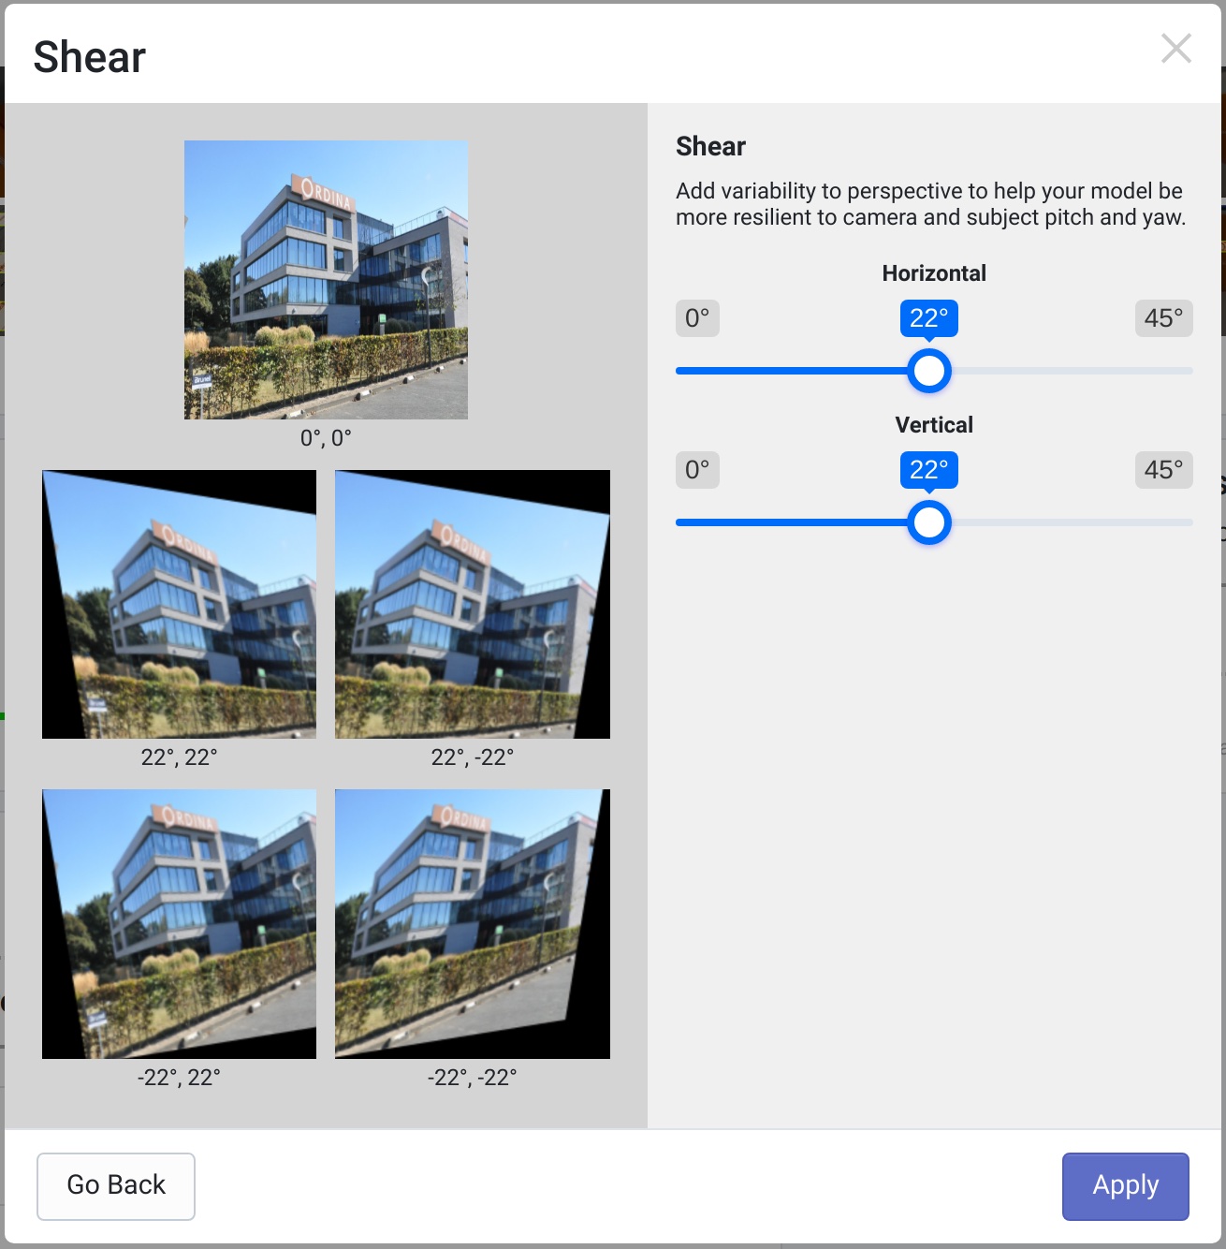Click the Go Back button

coord(116,1186)
